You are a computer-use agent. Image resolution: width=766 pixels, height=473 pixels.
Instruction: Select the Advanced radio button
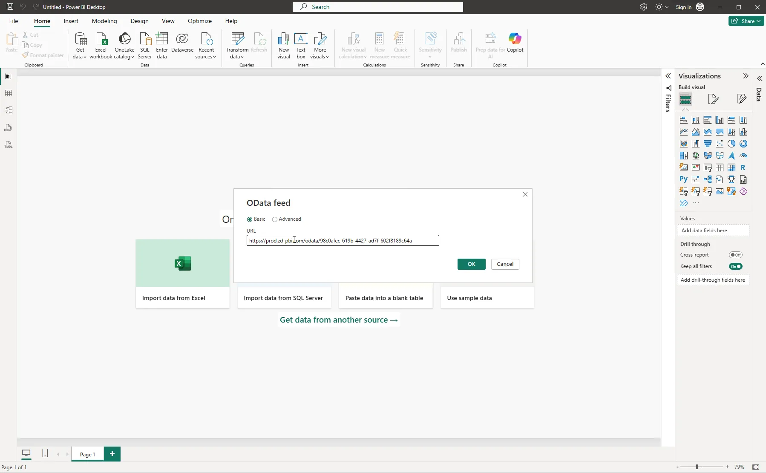tap(275, 219)
